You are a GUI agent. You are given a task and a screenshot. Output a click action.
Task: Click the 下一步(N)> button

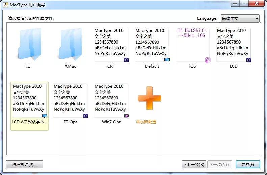tap(219, 165)
